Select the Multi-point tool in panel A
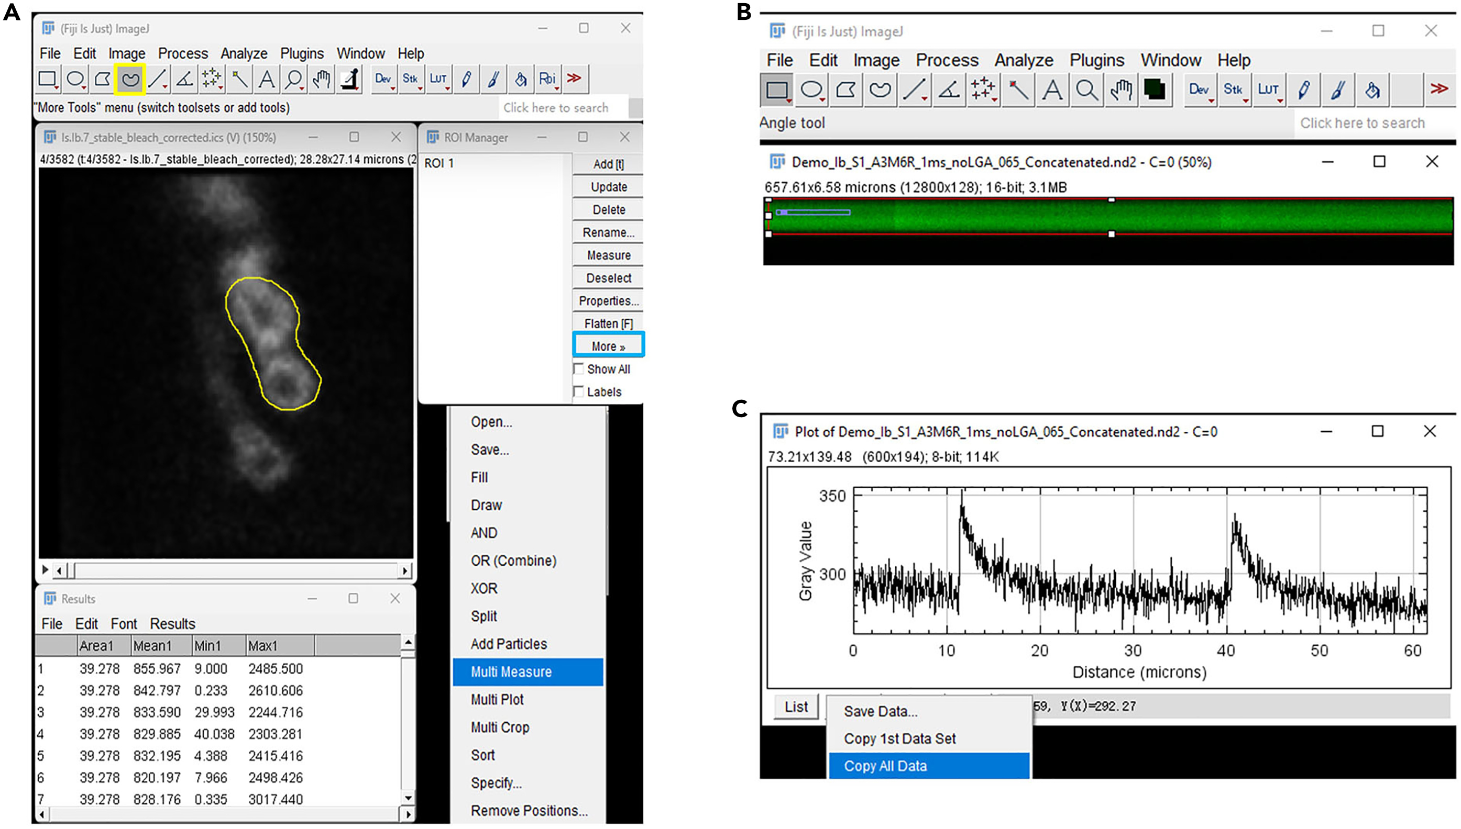This screenshot has width=1461, height=829. point(212,79)
